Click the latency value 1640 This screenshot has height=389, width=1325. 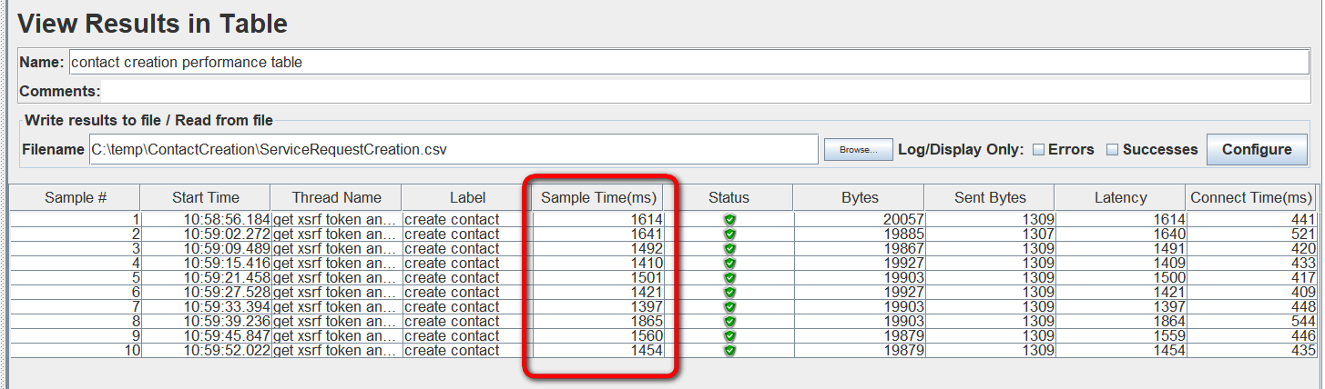(1169, 234)
